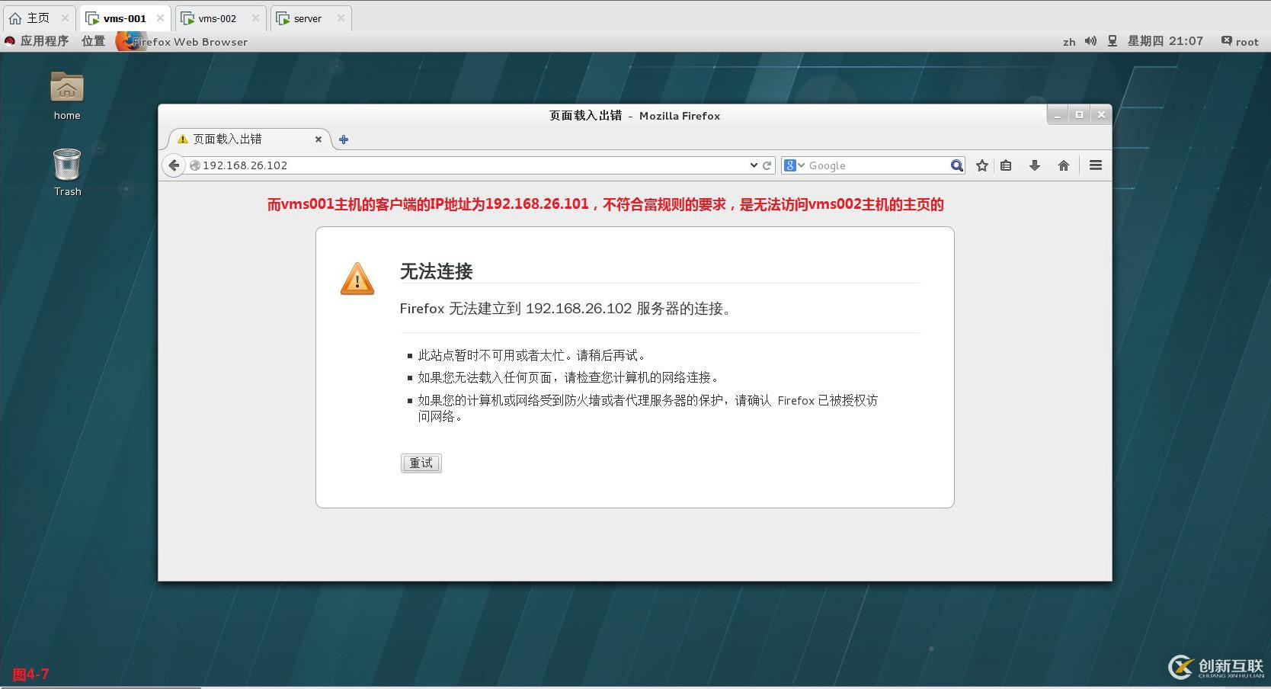Go to Firefox home page icon
This screenshot has height=689, width=1271.
[1064, 165]
